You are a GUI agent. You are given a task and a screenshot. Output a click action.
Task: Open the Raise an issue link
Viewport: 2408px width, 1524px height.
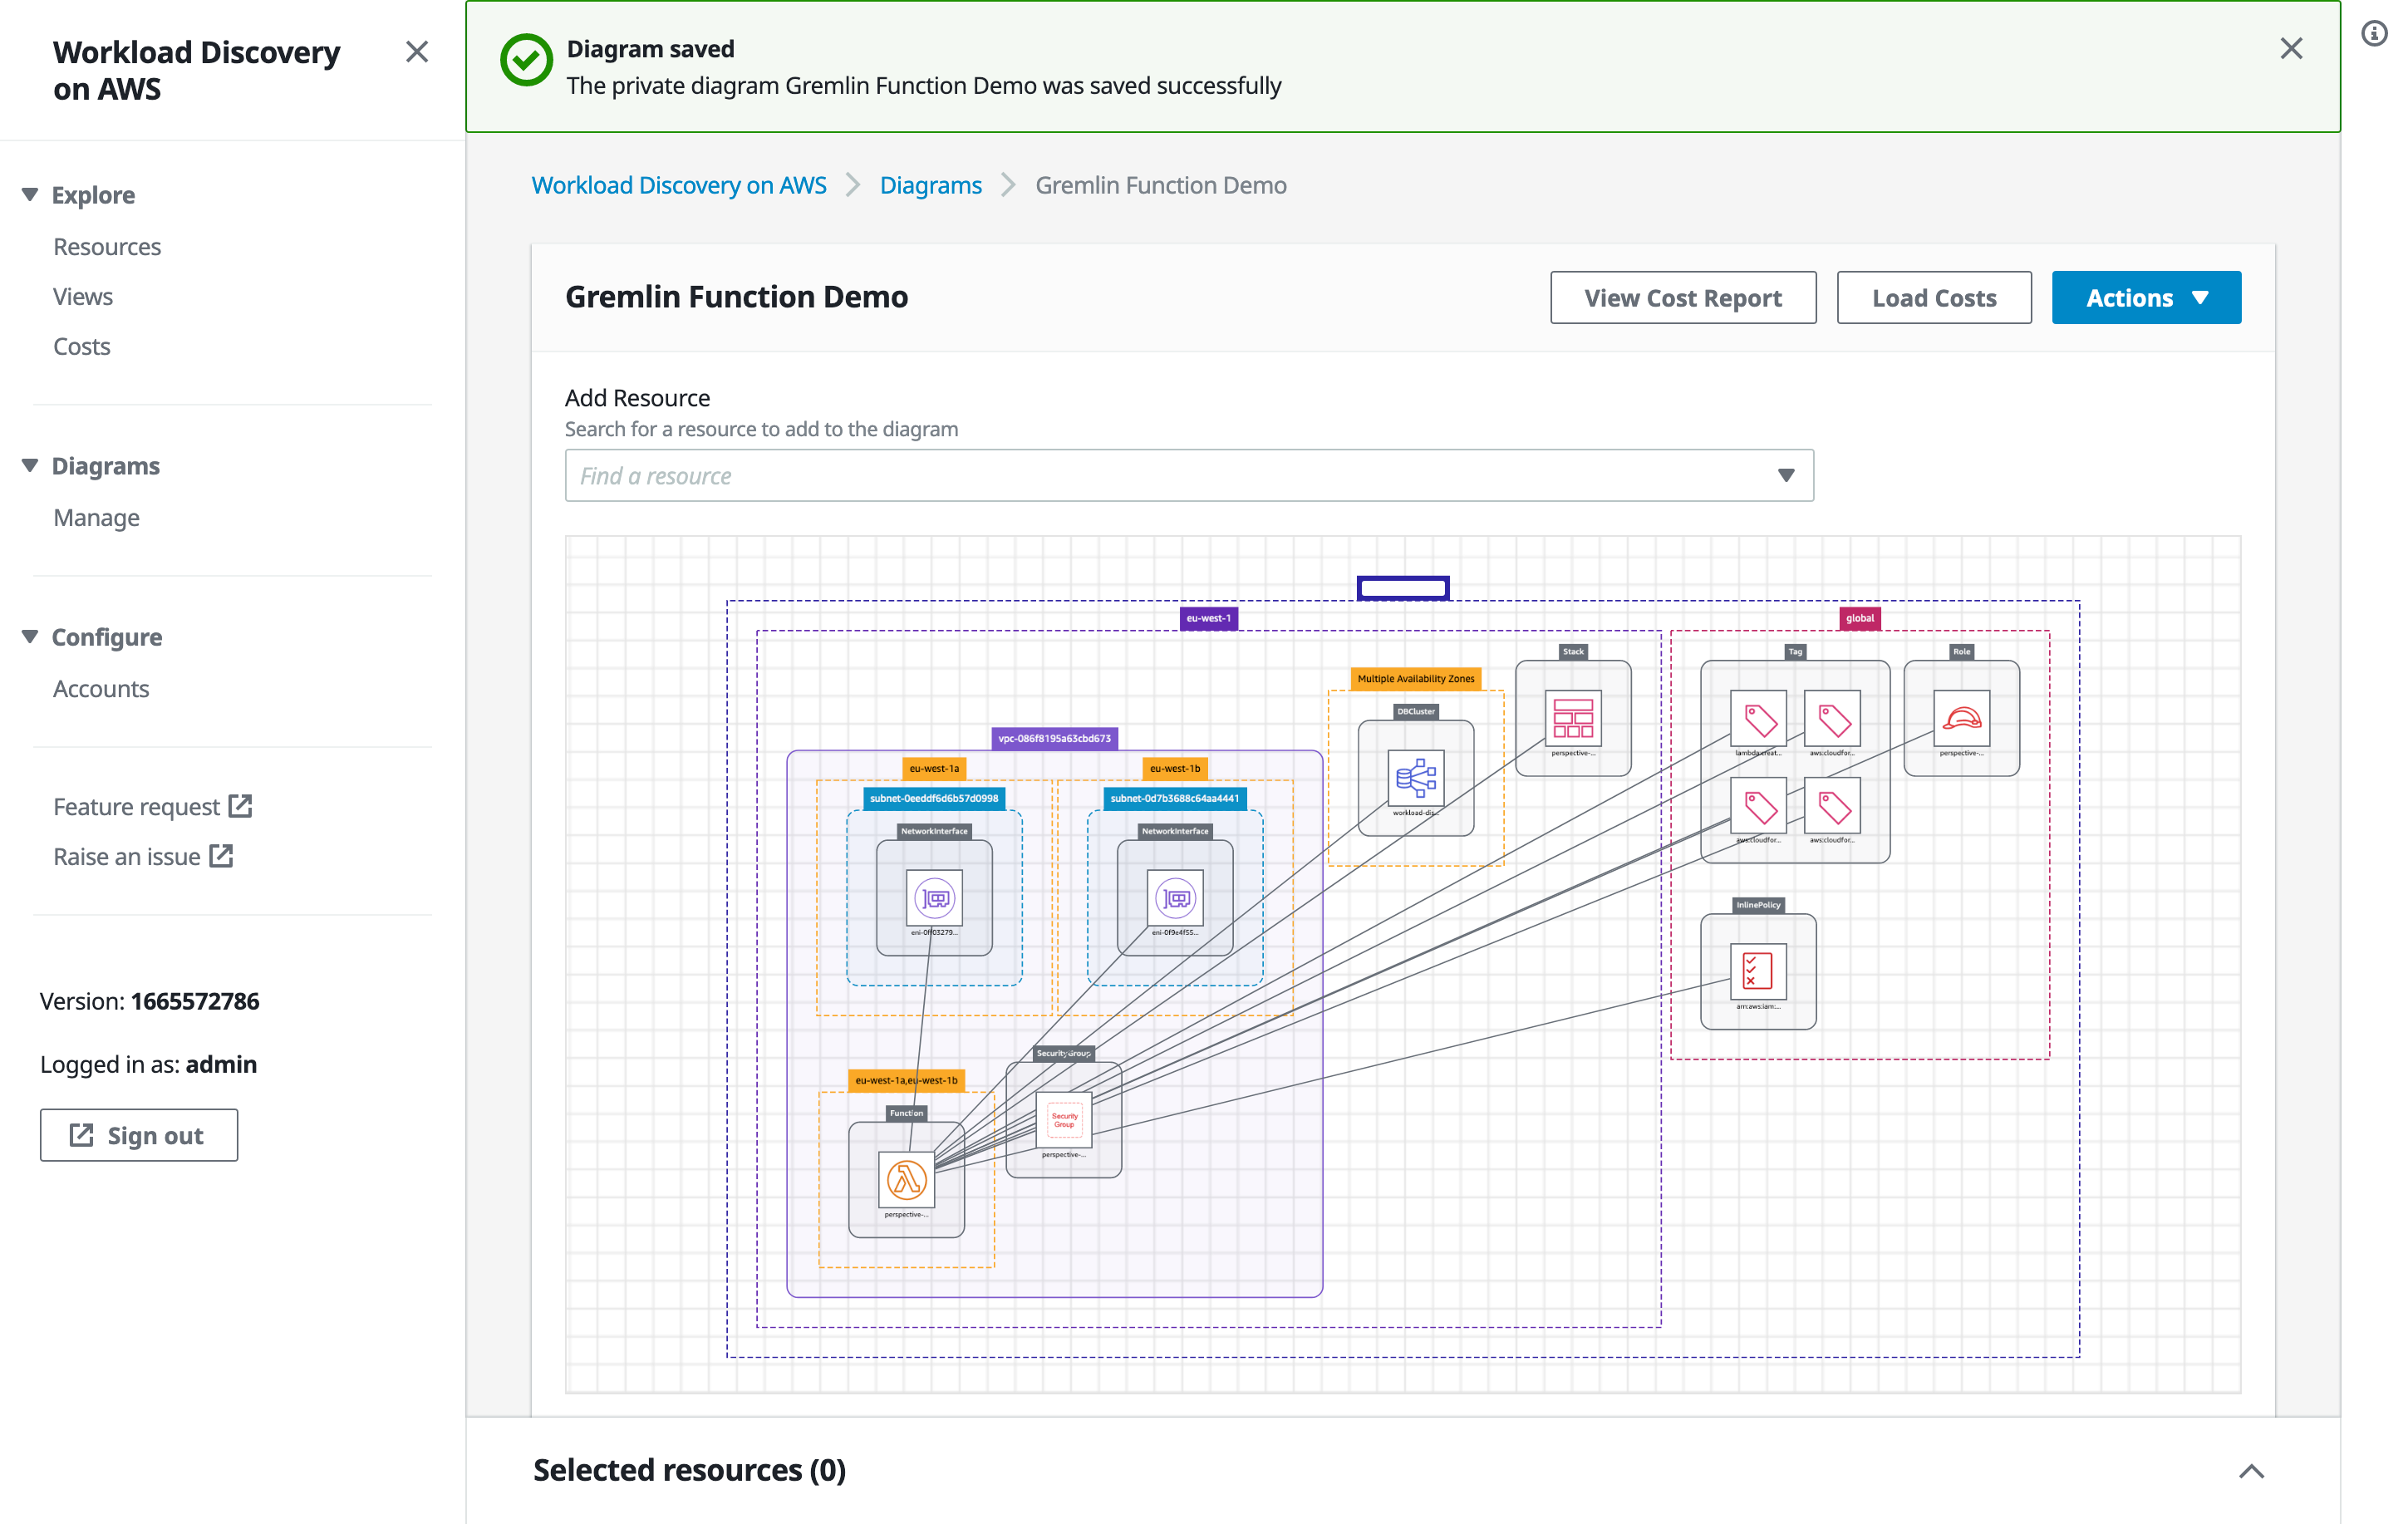coord(143,856)
